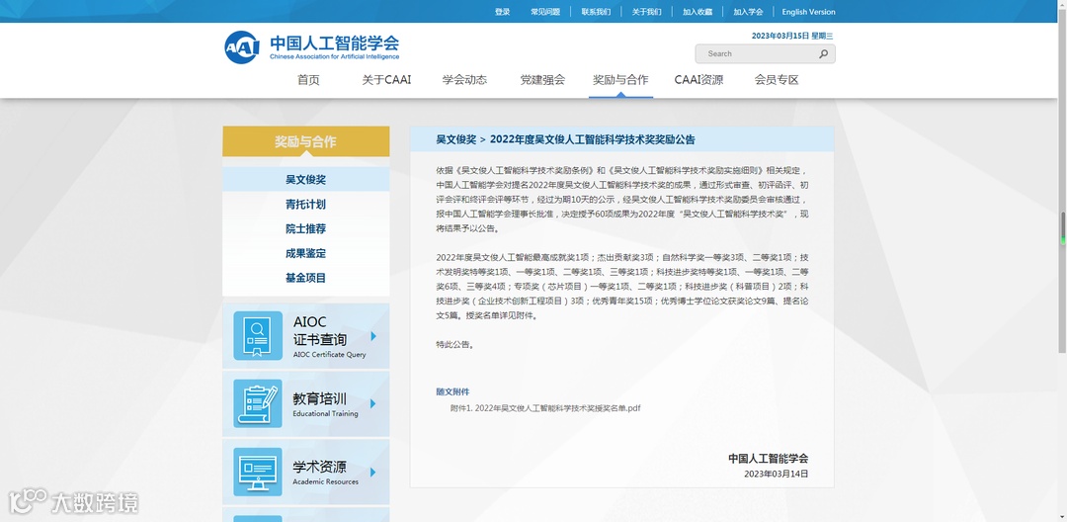Open AIOC certificate query icon

point(258,335)
